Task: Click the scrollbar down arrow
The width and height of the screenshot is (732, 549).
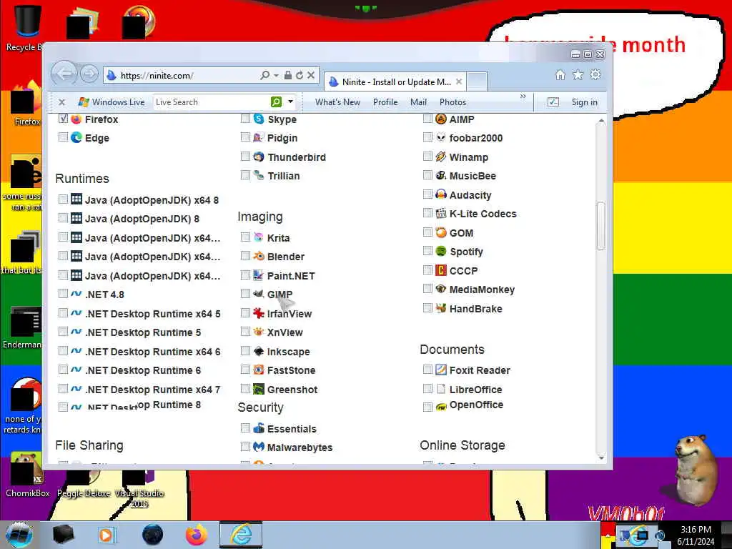Action: click(601, 458)
